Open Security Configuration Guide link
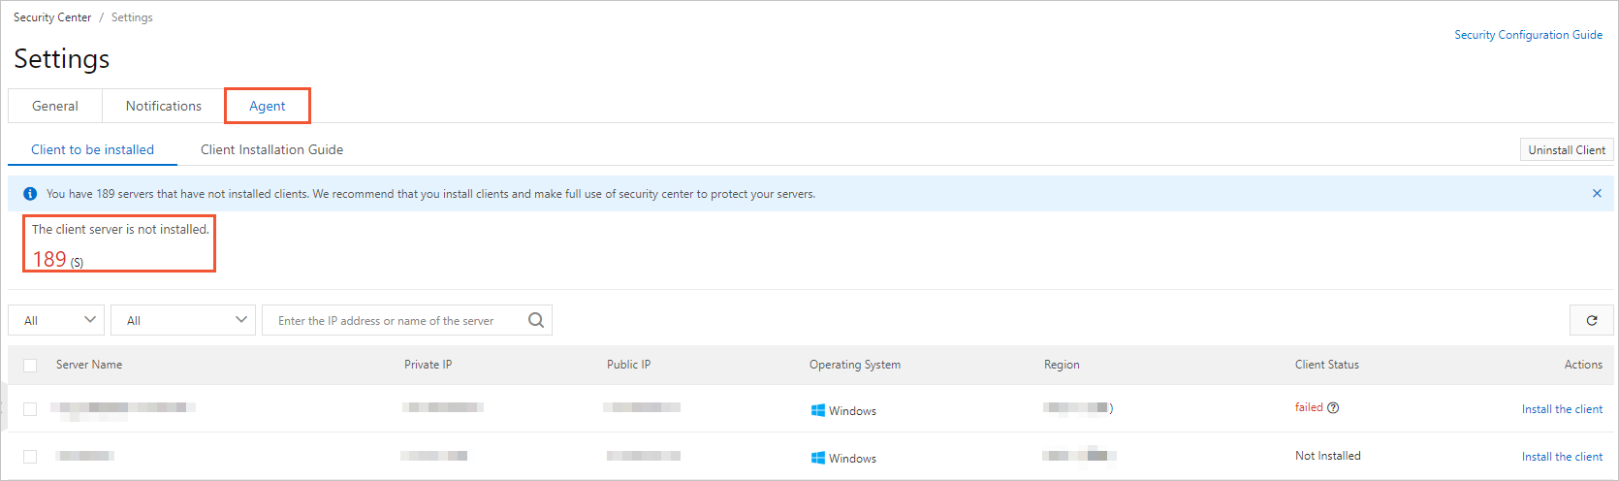The width and height of the screenshot is (1619, 481). 1528,35
